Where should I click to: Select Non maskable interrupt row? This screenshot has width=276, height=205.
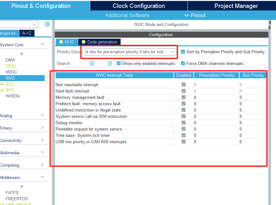161,85
